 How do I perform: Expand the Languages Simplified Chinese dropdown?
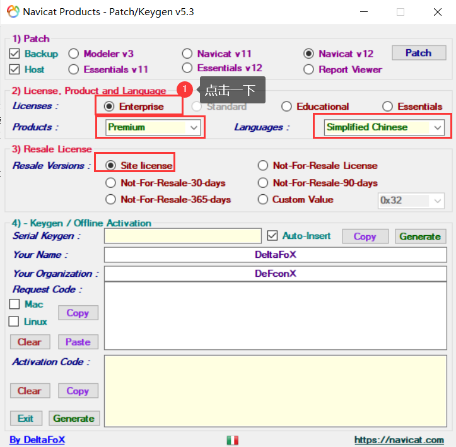click(384, 127)
